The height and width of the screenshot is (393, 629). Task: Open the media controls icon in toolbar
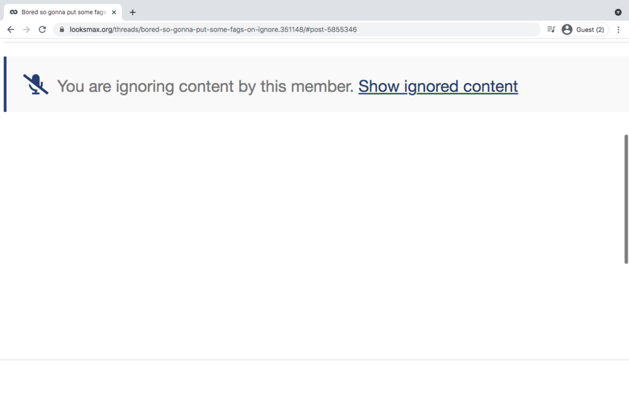click(551, 30)
